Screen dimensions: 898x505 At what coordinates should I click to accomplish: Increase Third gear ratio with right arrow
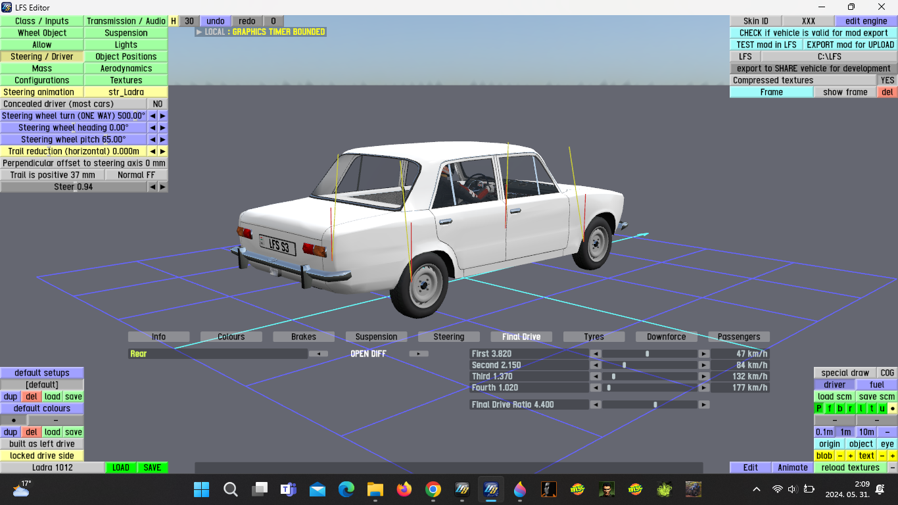click(703, 376)
